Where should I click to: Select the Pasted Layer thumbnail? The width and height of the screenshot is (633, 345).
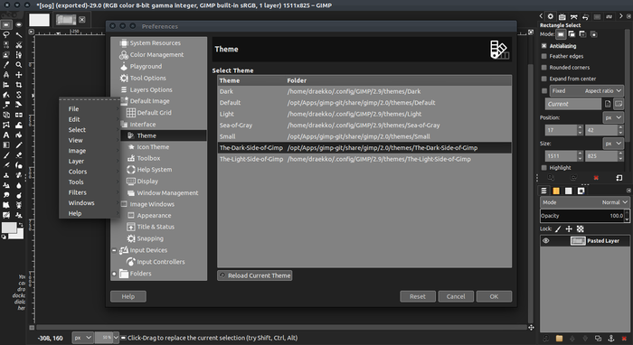pyautogui.click(x=578, y=240)
